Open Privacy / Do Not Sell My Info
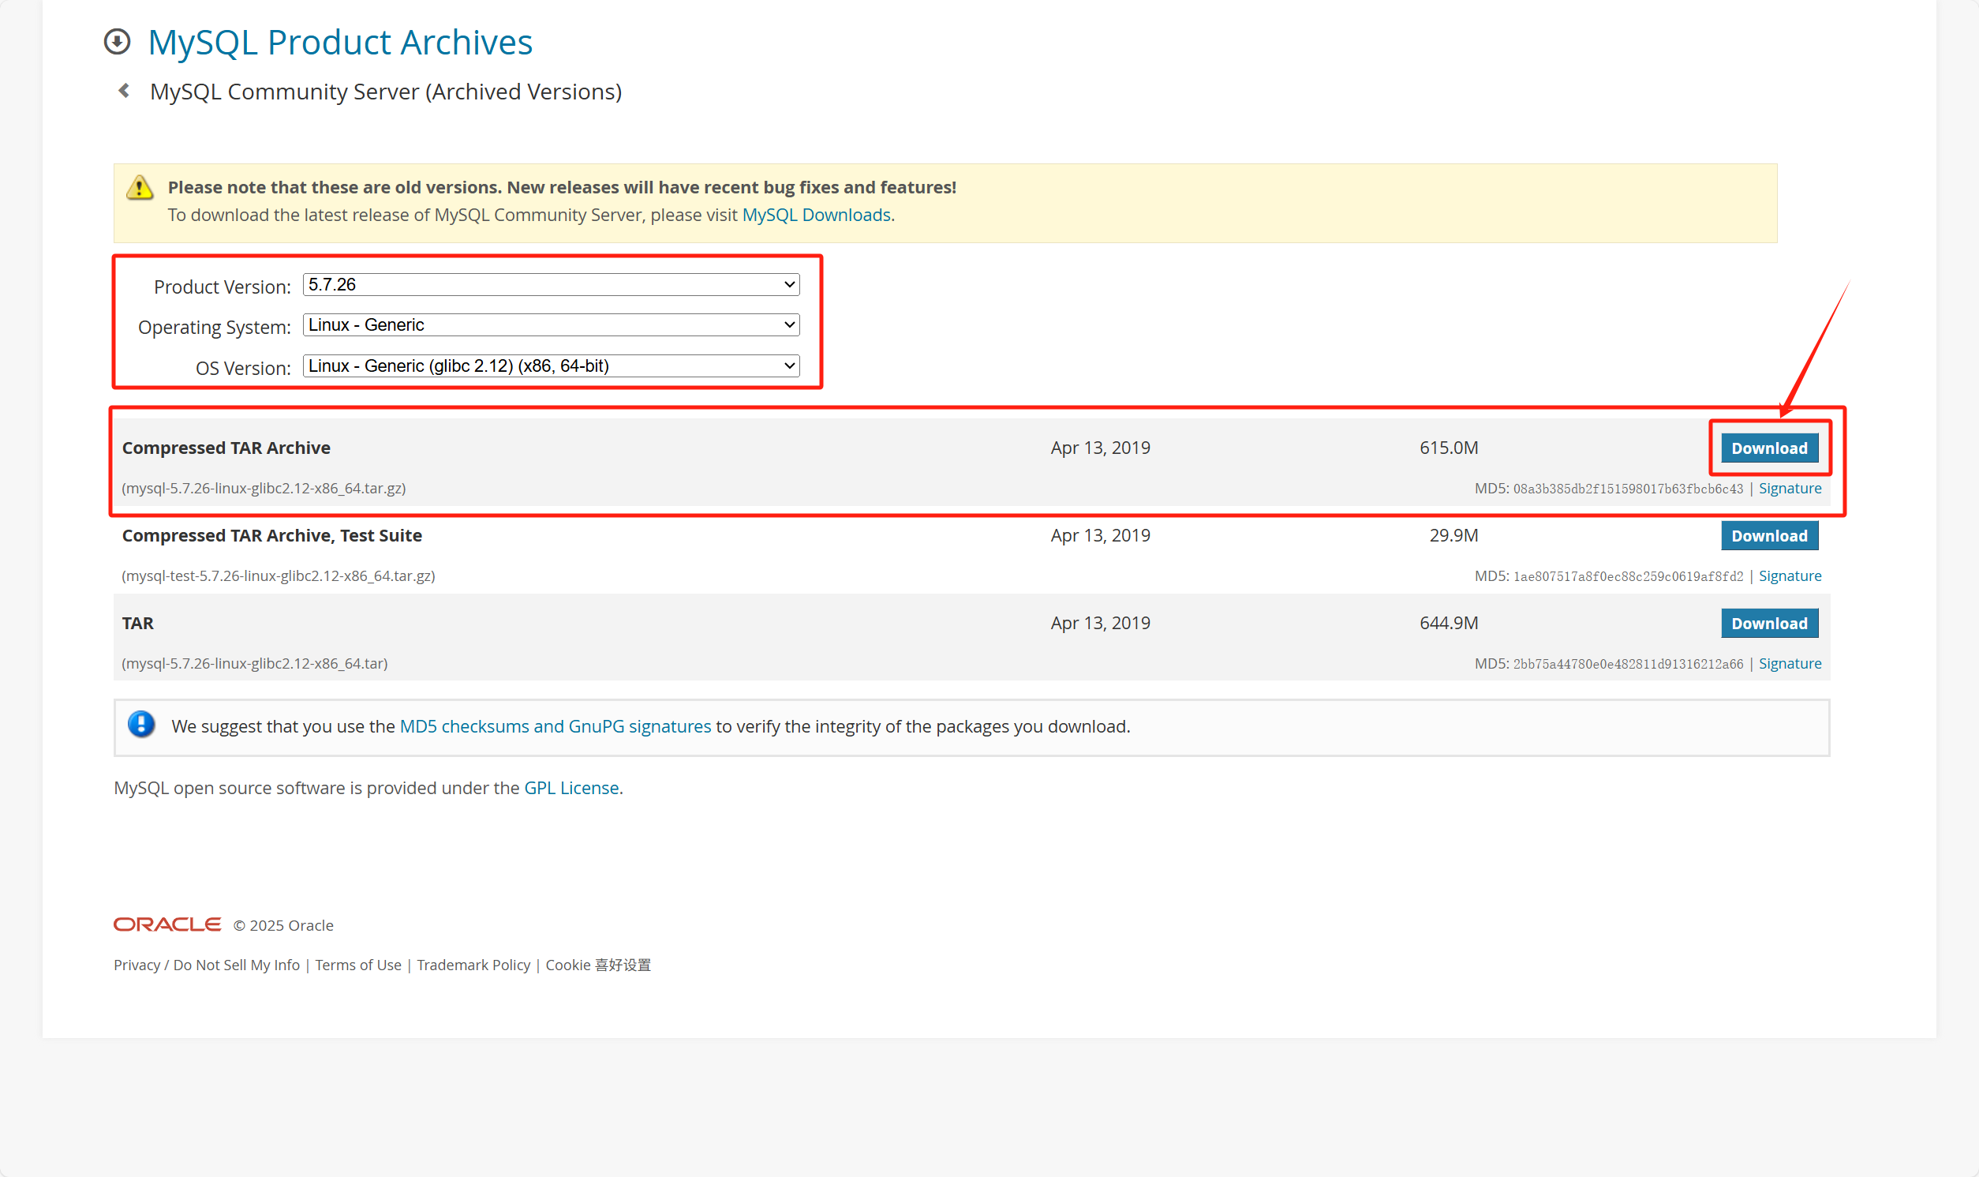 coord(207,965)
